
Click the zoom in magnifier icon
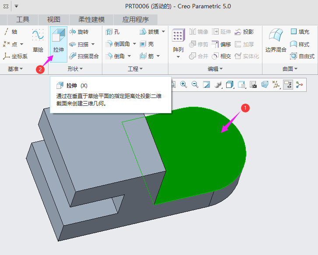184,84
